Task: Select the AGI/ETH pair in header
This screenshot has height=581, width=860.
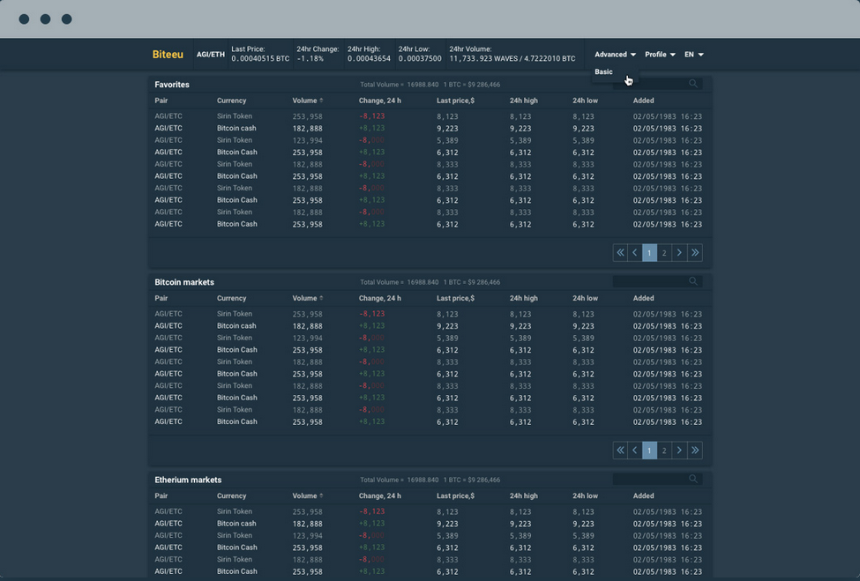Action: 211,55
